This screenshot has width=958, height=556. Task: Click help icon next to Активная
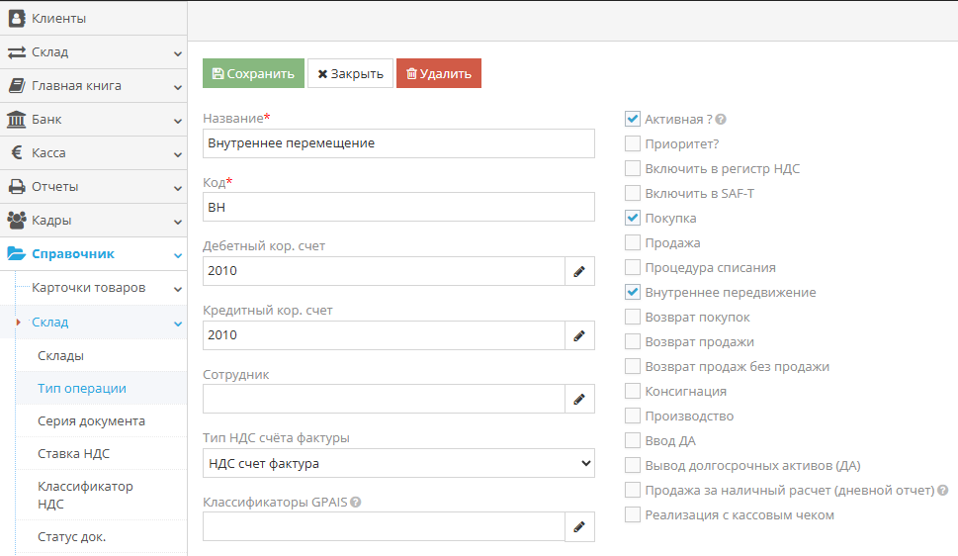coord(722,120)
